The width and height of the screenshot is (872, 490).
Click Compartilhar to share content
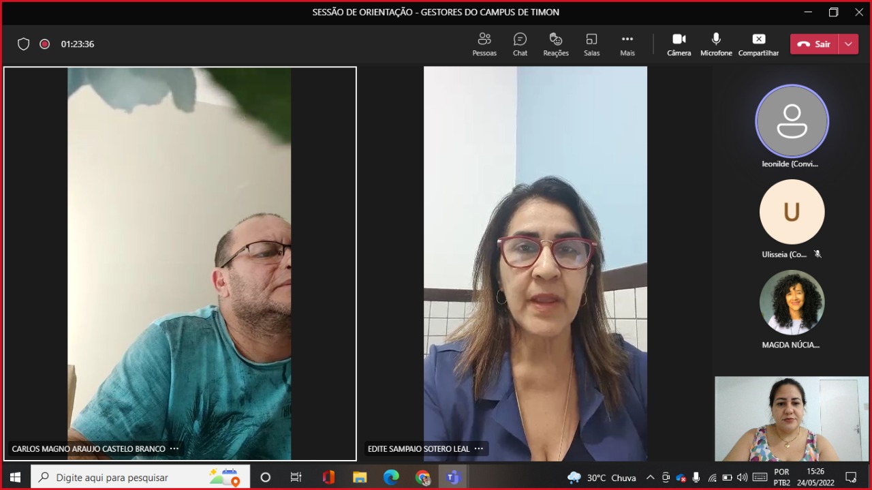pyautogui.click(x=758, y=44)
